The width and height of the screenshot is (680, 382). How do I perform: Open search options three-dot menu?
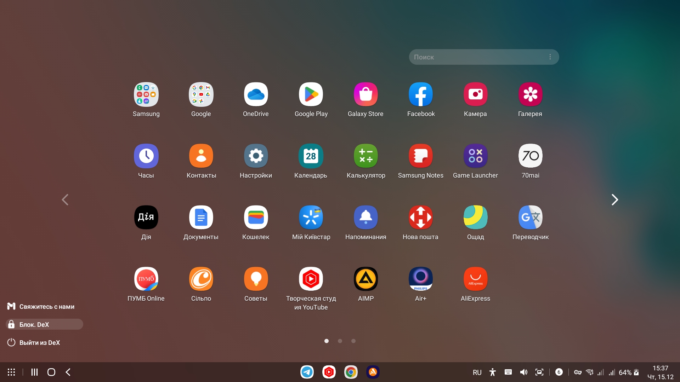(550, 57)
